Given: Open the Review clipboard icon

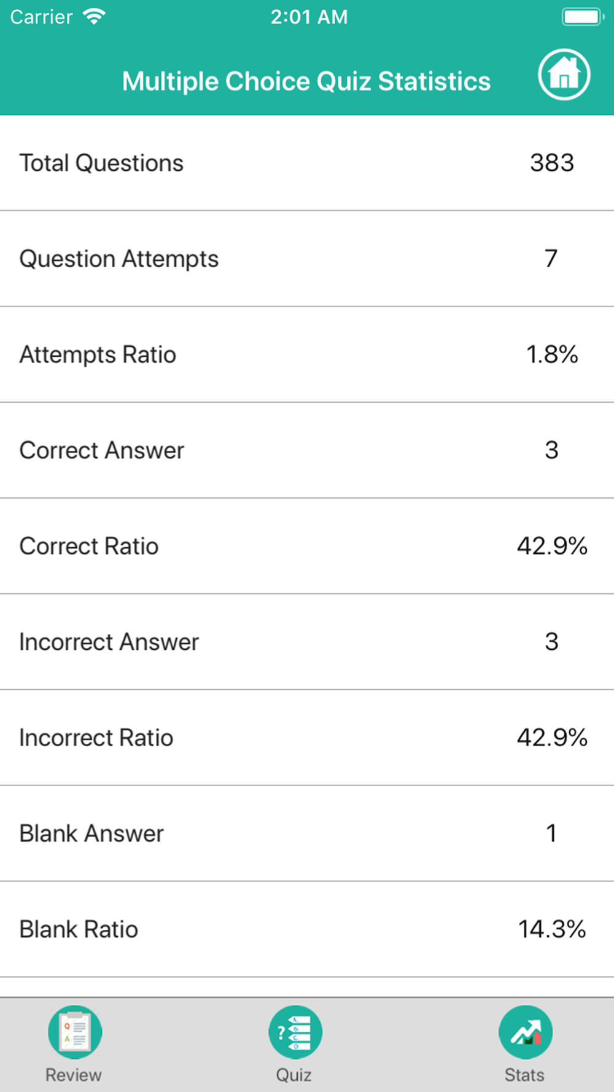Looking at the screenshot, I should (75, 1032).
